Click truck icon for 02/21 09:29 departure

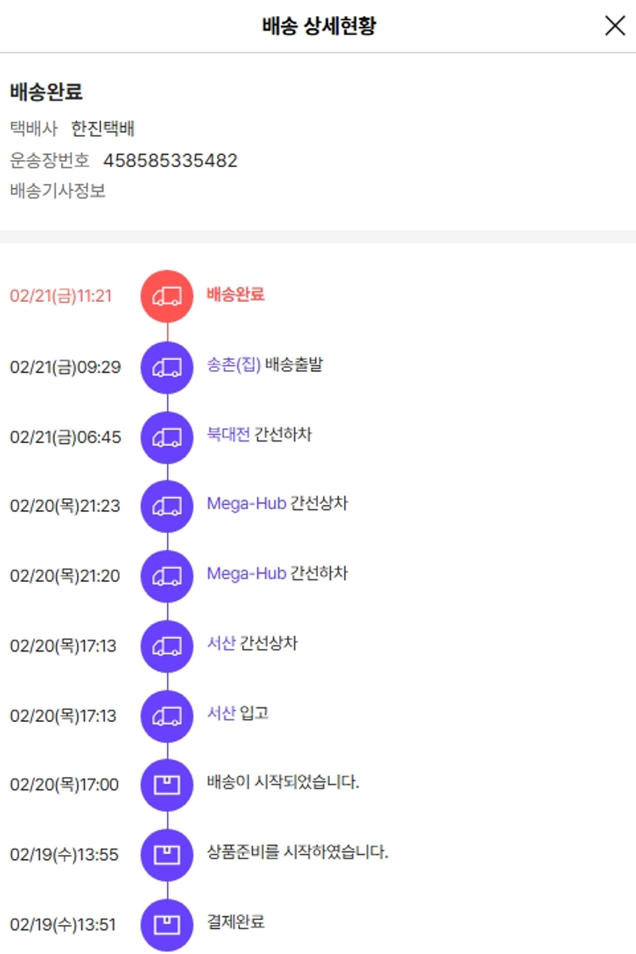pos(167,367)
